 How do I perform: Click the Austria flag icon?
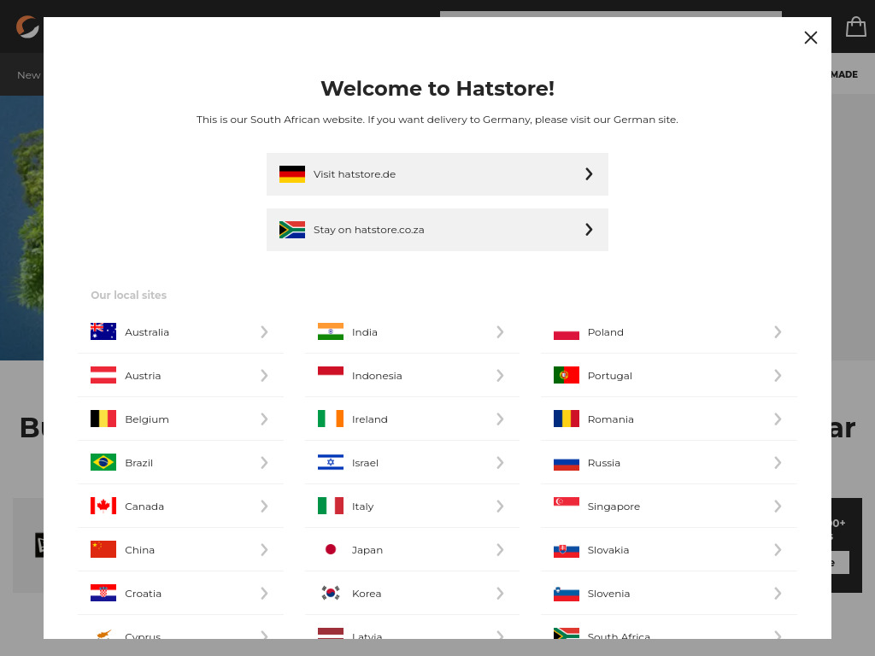(x=103, y=376)
